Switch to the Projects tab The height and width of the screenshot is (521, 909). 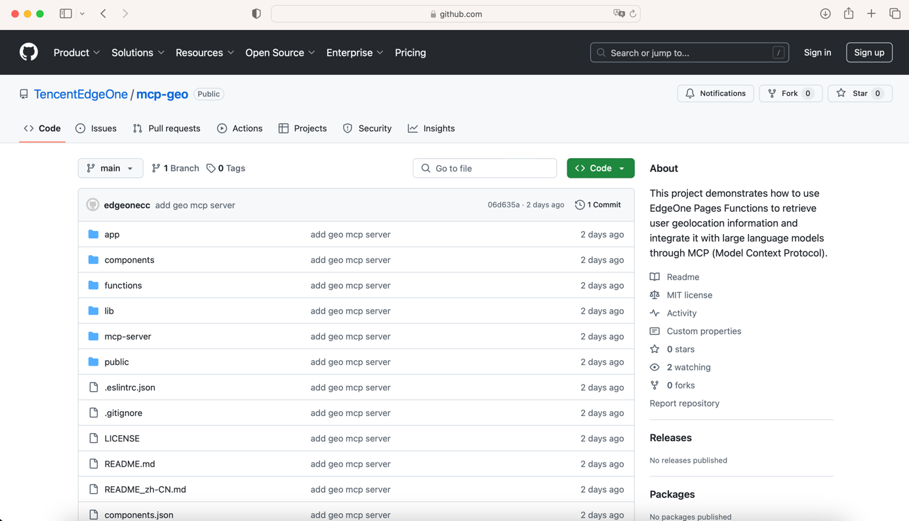click(302, 129)
